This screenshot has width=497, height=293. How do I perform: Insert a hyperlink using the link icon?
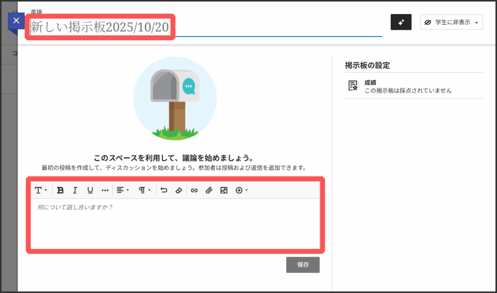[194, 190]
